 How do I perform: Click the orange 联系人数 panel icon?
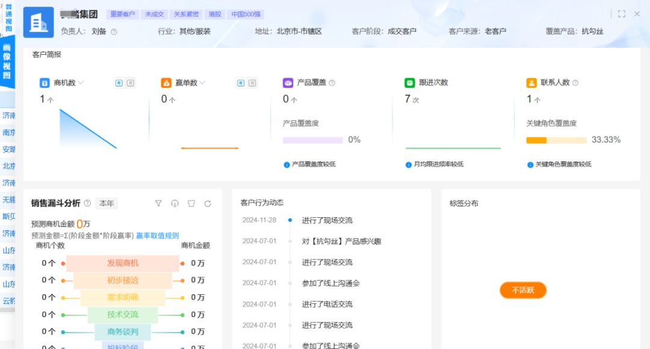click(530, 82)
